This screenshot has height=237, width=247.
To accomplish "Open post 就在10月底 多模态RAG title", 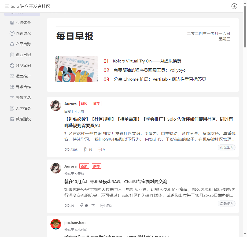I will (116, 182).
